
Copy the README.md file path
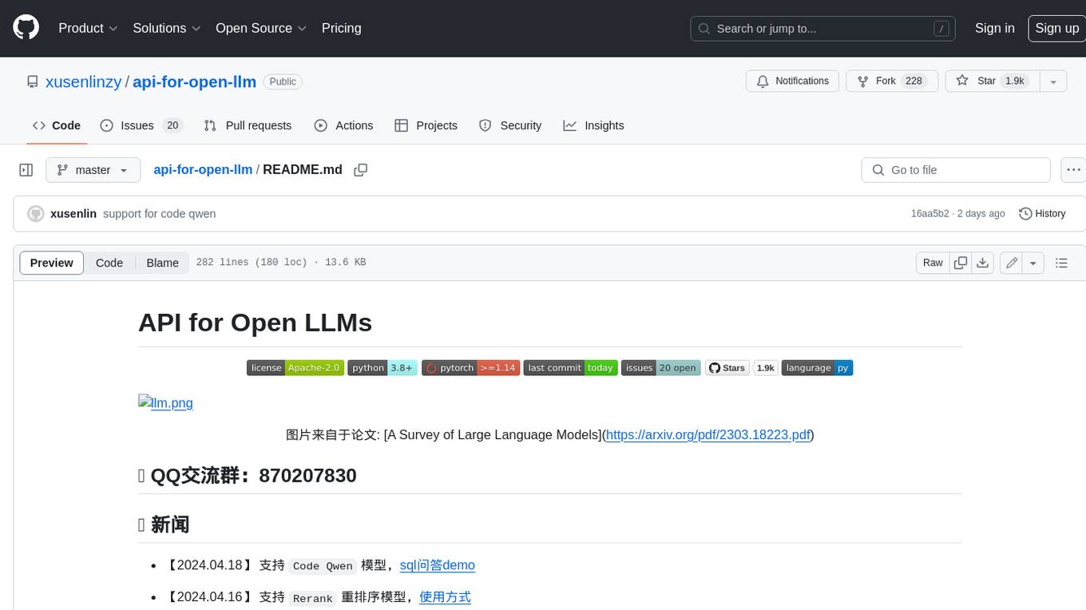[x=361, y=170]
